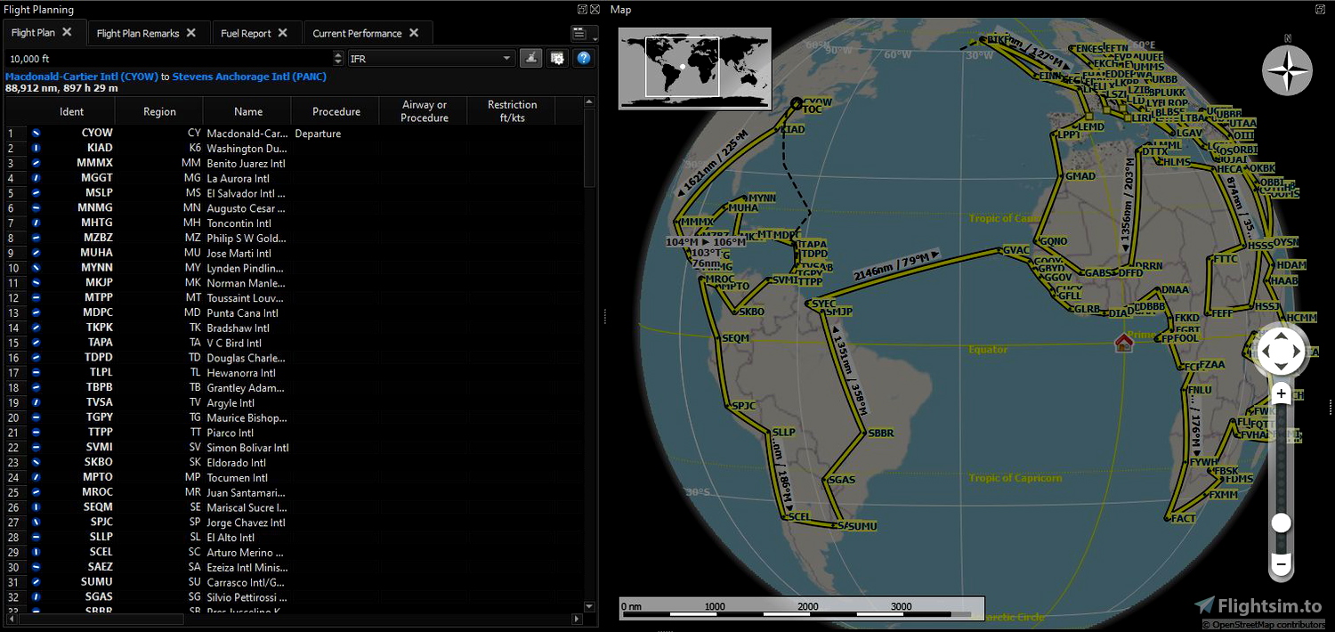The width and height of the screenshot is (1335, 632).
Task: Open the flight plan settings gear icon
Action: tap(557, 57)
